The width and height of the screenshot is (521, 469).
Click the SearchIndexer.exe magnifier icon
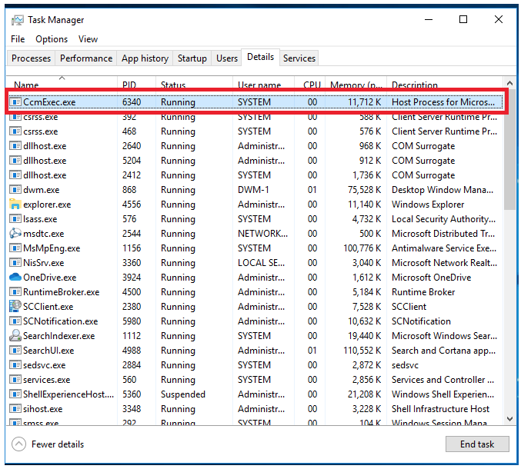point(15,335)
